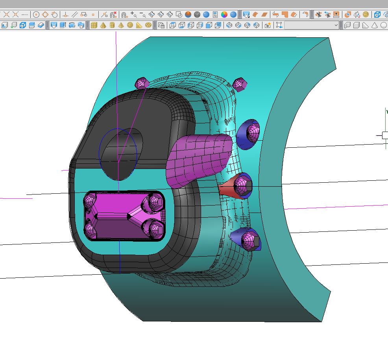Image resolution: width=388 pixels, height=345 pixels.
Task: Create a mesh sphere with the gold sphere next to the wedge icon
Action: (x=130, y=25)
